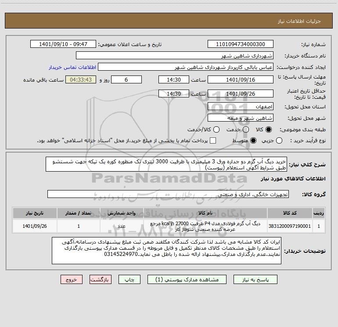338x327 pixels.
Task: Click the remaining days field 6
Action: point(126,80)
